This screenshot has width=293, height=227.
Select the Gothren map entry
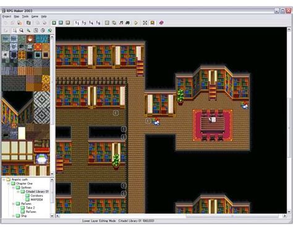tap(26, 187)
